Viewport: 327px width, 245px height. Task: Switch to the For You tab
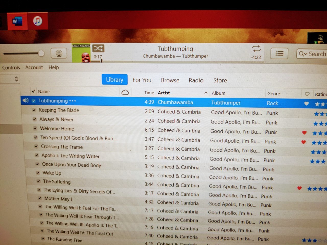click(142, 80)
